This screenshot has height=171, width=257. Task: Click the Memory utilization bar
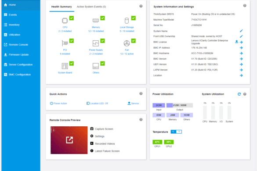click(213, 113)
